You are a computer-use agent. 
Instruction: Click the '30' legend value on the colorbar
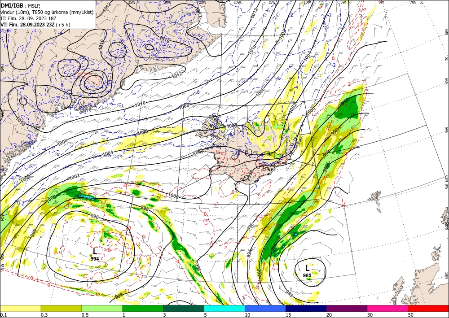click(370, 315)
